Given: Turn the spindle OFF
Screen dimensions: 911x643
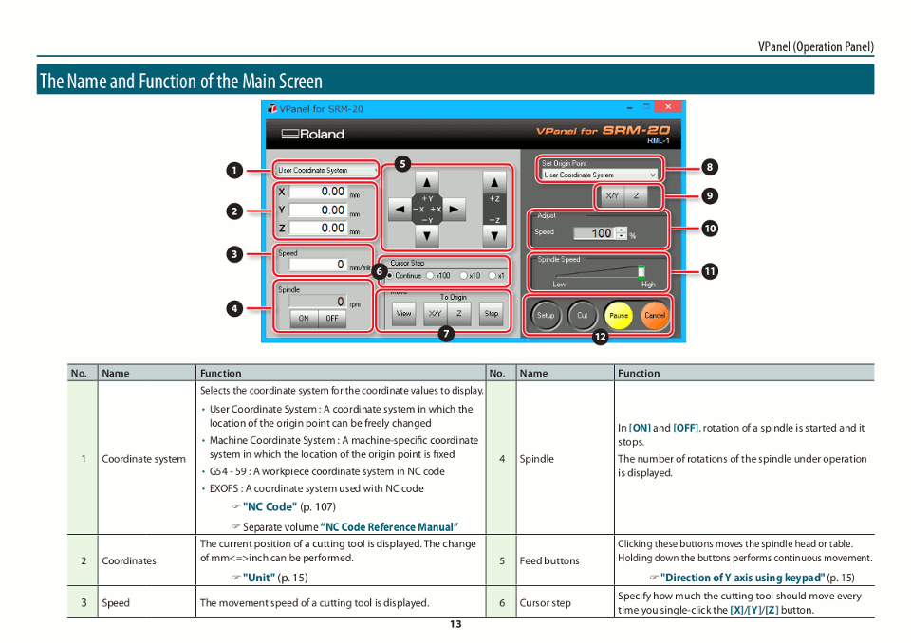Looking at the screenshot, I should coord(332,318).
